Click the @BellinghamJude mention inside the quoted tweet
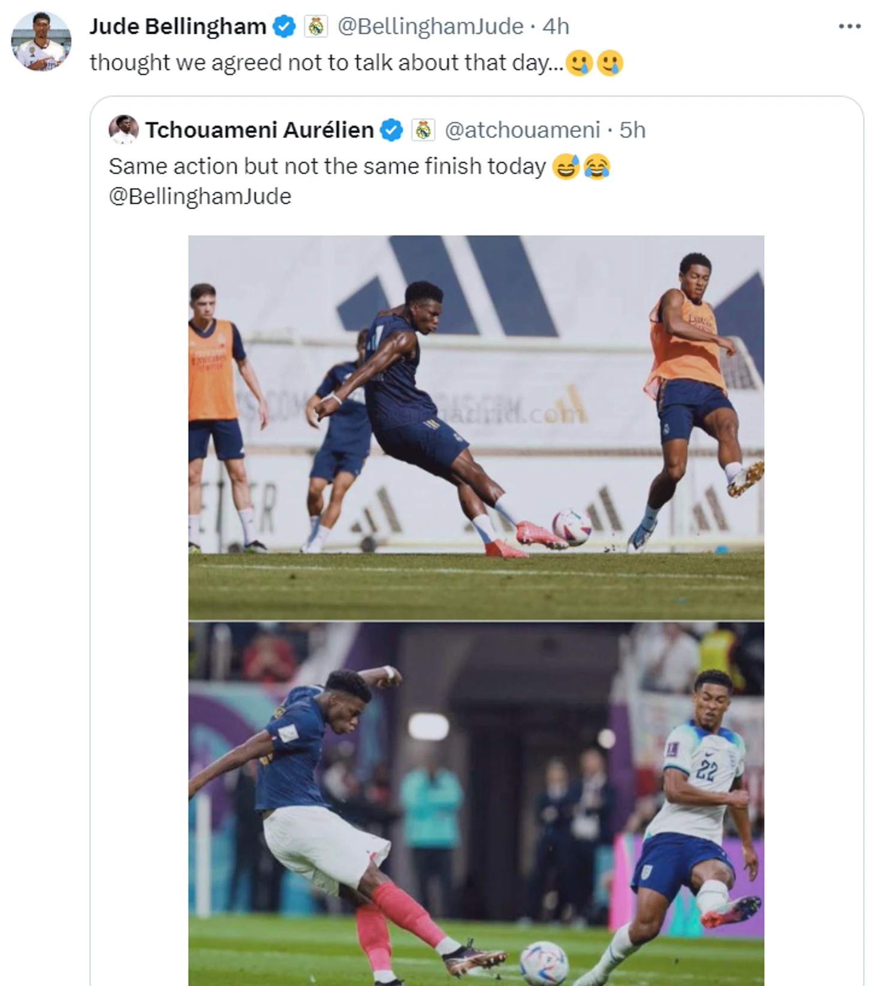This screenshot has width=875, height=986. (x=200, y=197)
